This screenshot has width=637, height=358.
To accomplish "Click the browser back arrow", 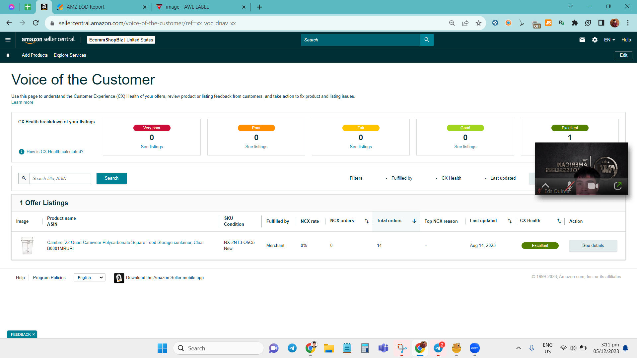I will pyautogui.click(x=9, y=23).
